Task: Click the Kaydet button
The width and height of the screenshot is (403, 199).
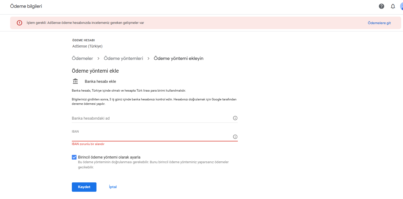Action: (x=84, y=187)
